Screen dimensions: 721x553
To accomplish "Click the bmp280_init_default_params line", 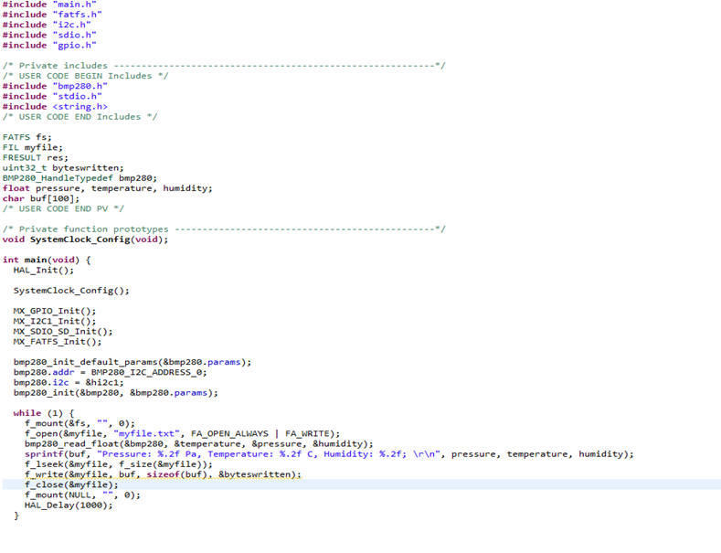I will point(133,362).
